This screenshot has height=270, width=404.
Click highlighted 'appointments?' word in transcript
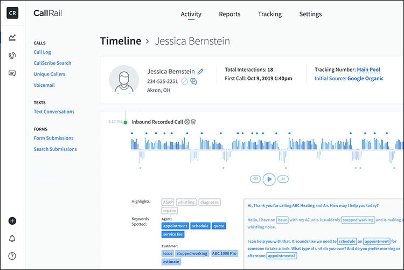(x=282, y=256)
